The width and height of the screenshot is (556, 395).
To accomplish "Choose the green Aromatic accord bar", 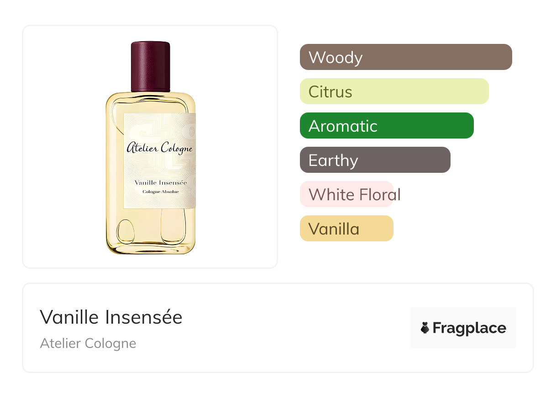I will click(387, 126).
